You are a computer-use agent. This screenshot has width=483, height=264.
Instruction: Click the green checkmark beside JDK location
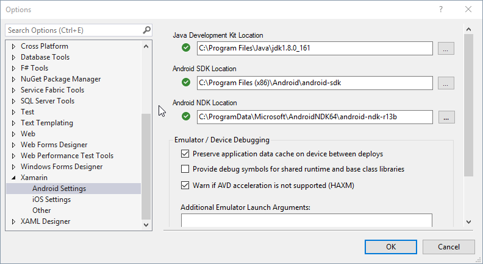(x=186, y=47)
